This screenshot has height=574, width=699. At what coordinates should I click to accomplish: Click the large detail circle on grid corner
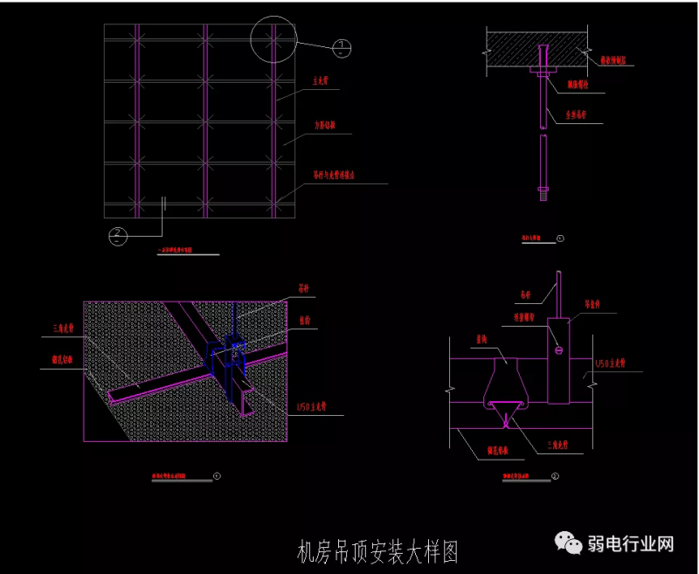pyautogui.click(x=273, y=40)
